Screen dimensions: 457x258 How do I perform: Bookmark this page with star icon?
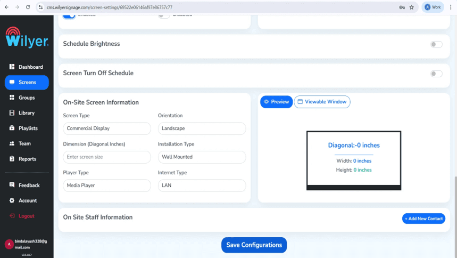(x=412, y=7)
